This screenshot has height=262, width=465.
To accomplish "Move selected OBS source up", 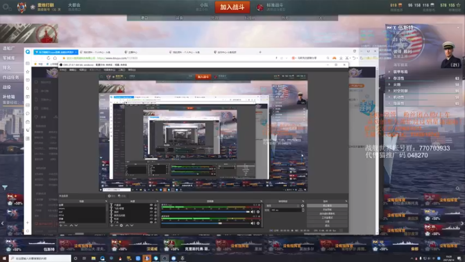I will (x=127, y=225).
